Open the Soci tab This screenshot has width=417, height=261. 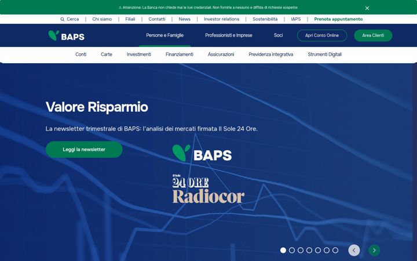click(x=278, y=35)
